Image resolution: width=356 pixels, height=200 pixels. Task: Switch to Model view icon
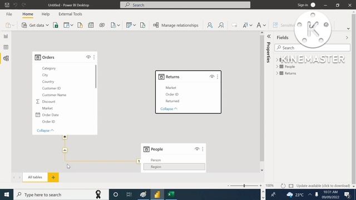(x=6, y=58)
